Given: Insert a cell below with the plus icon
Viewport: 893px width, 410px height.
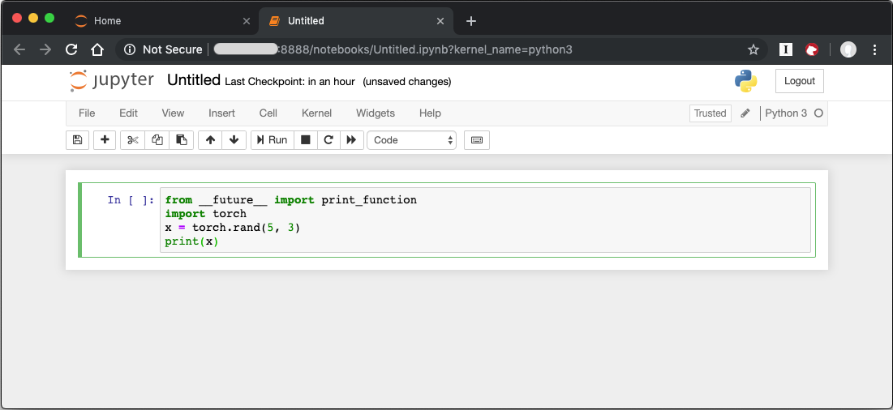Looking at the screenshot, I should pyautogui.click(x=105, y=140).
